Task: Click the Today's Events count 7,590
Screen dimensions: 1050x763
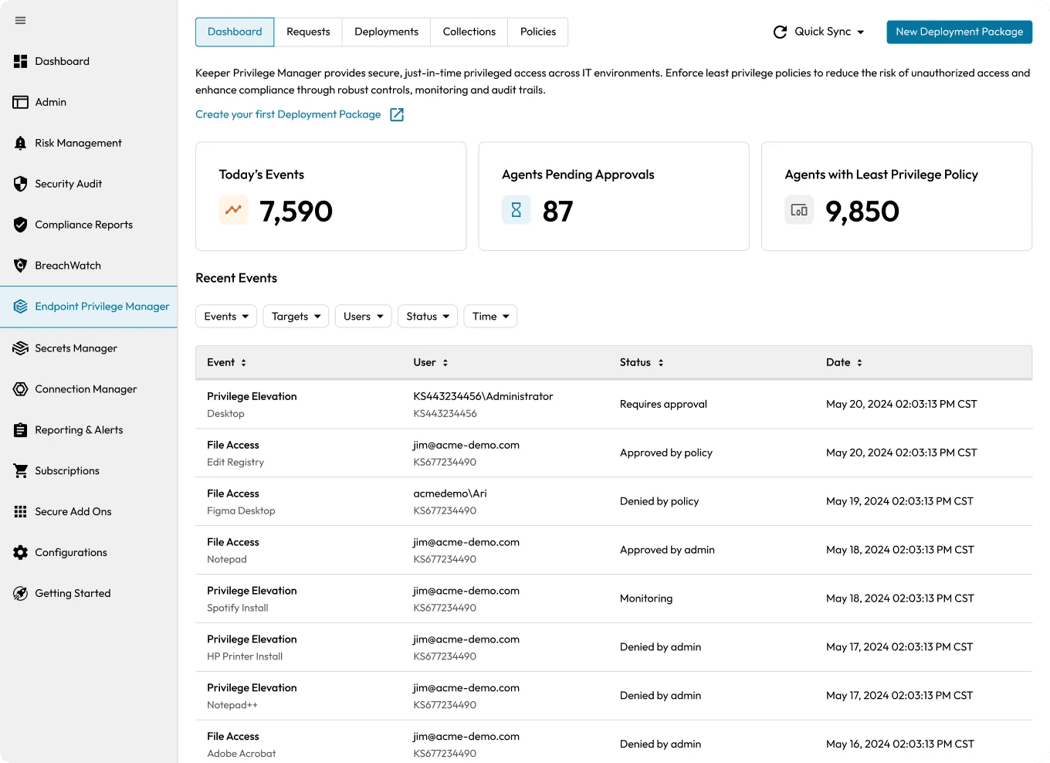Action: pyautogui.click(x=296, y=211)
